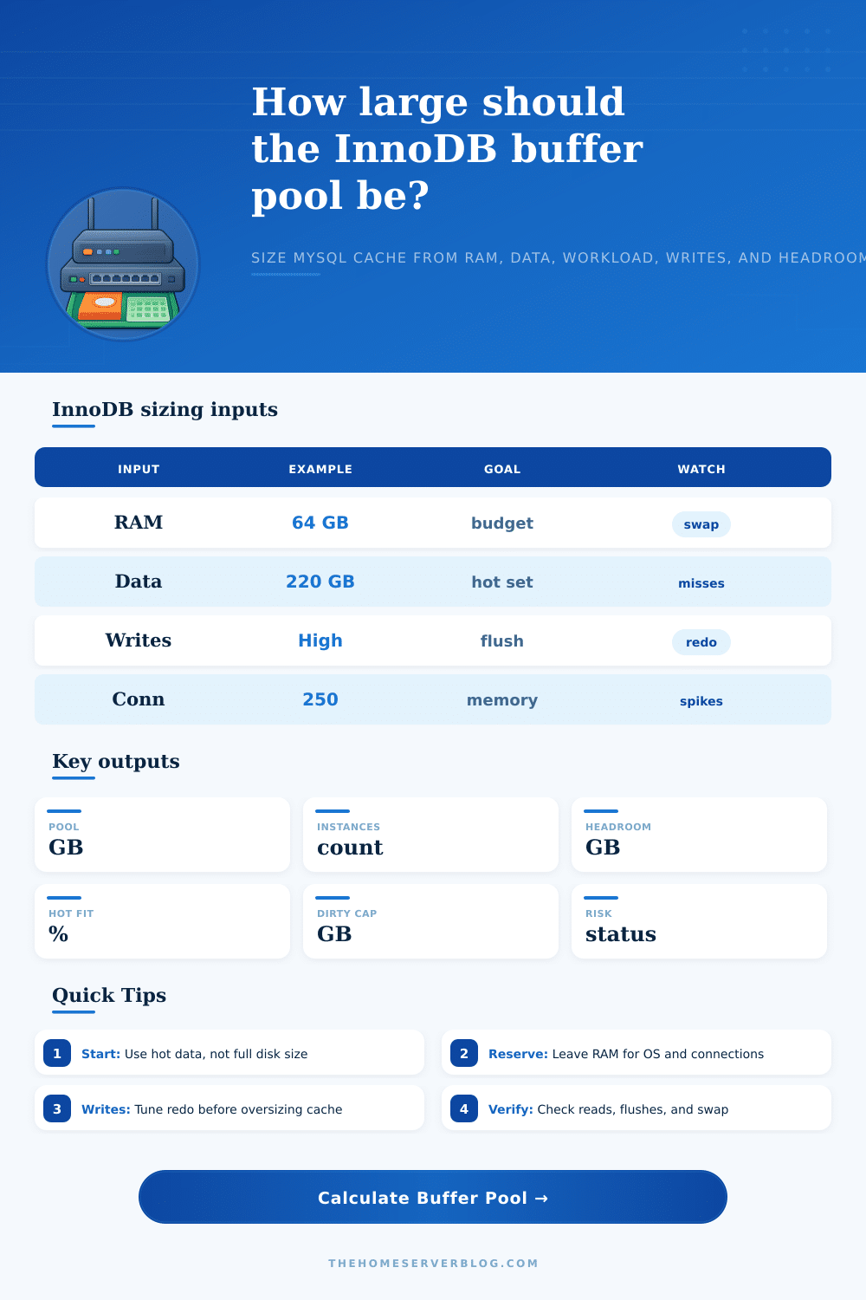Click the Reserve: leave RAM tip text
This screenshot has width=866, height=1300.
point(626,1054)
